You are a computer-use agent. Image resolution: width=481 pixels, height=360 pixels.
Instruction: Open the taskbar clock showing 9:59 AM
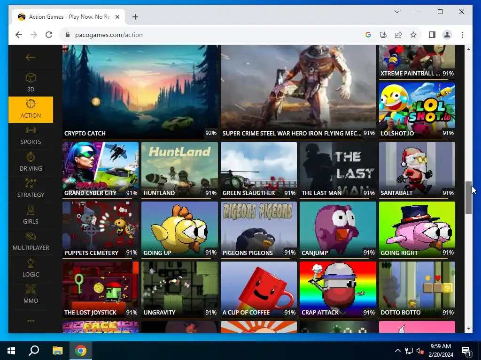click(x=441, y=351)
